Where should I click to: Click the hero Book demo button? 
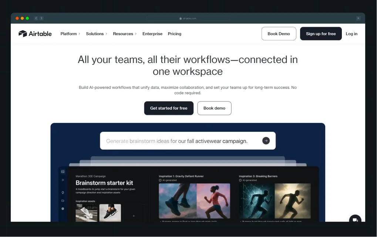click(x=215, y=108)
